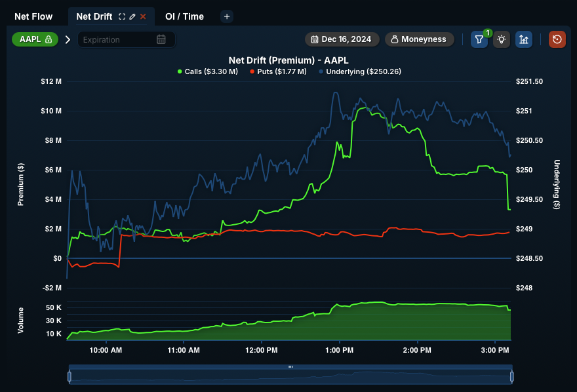Toggle Calls series in legend
The height and width of the screenshot is (392, 577).
208,71
